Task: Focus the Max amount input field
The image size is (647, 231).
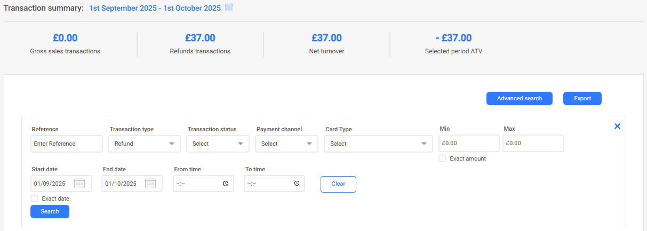Action: tap(532, 143)
